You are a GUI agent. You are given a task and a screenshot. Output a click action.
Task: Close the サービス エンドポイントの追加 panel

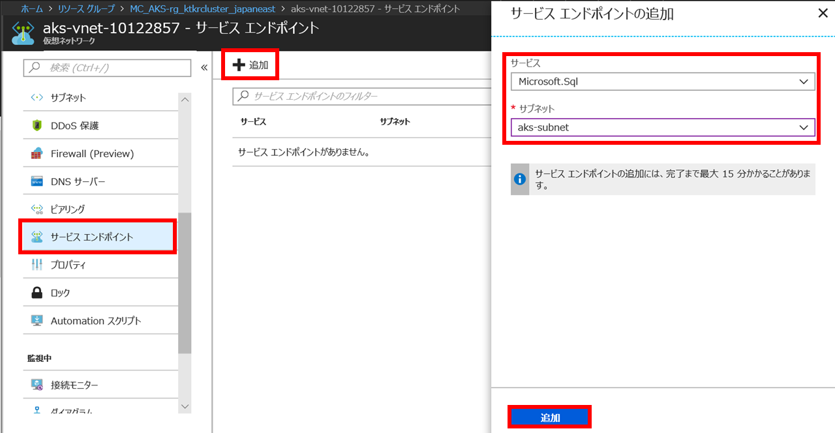coord(823,12)
